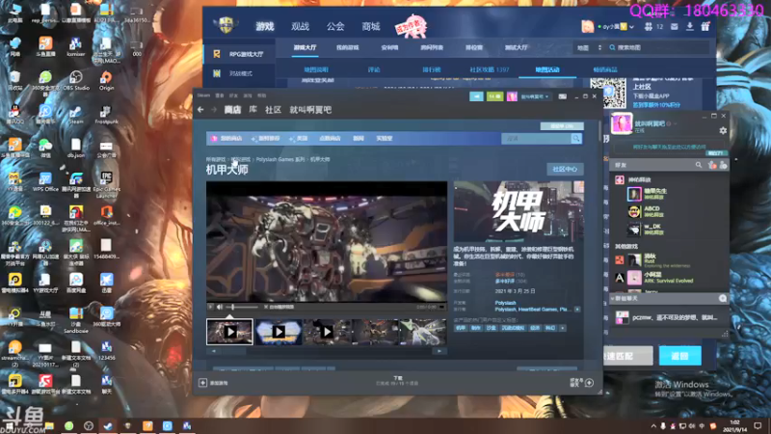The image size is (771, 434).
Task: Mute the trailer with the speaker icon
Action: click(x=220, y=307)
